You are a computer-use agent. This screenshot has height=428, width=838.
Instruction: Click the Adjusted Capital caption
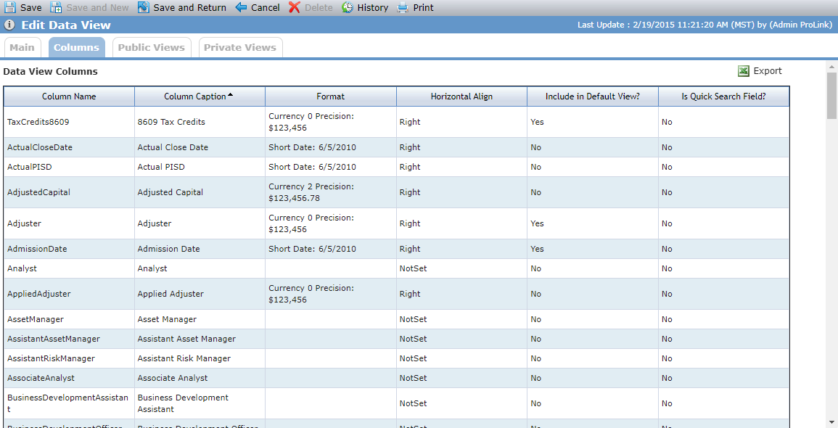click(171, 192)
